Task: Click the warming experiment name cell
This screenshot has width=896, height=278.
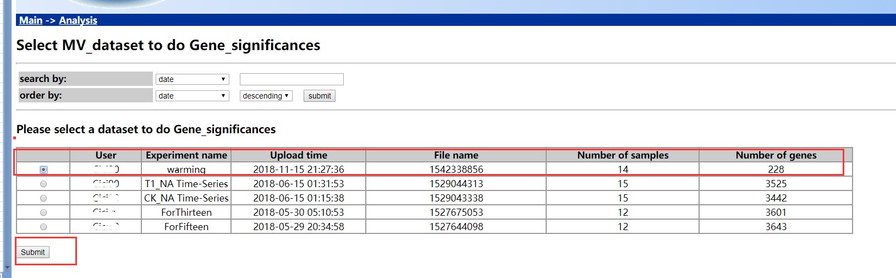Action: (186, 170)
